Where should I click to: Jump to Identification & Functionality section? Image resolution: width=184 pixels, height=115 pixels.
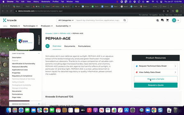pos(24,64)
